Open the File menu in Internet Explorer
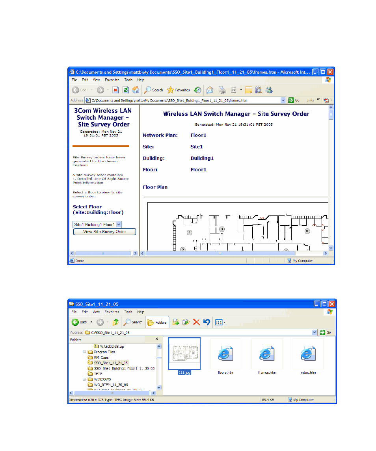 pyautogui.click(x=74, y=80)
